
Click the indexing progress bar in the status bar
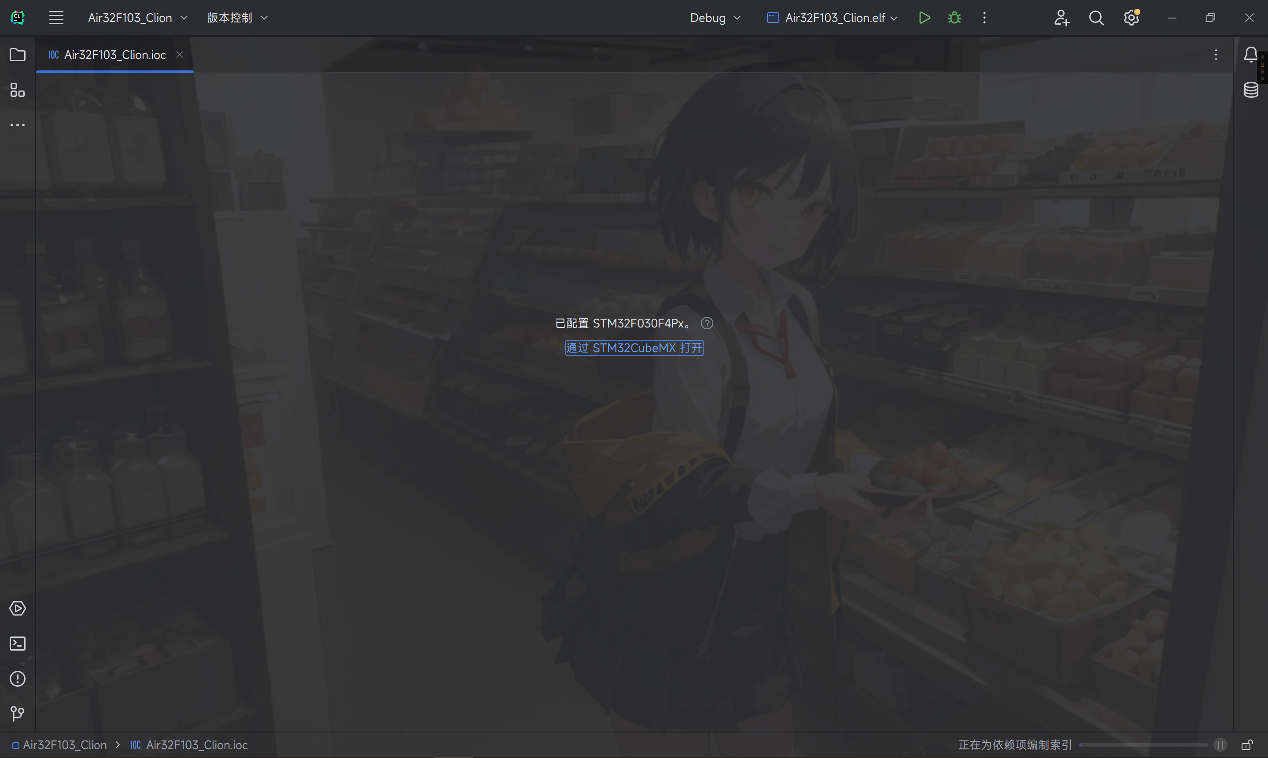click(x=1143, y=745)
